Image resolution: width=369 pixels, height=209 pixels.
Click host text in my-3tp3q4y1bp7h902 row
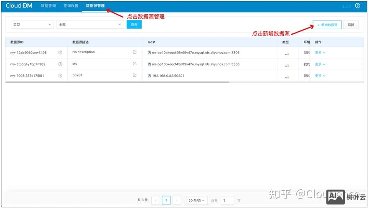tap(196, 64)
